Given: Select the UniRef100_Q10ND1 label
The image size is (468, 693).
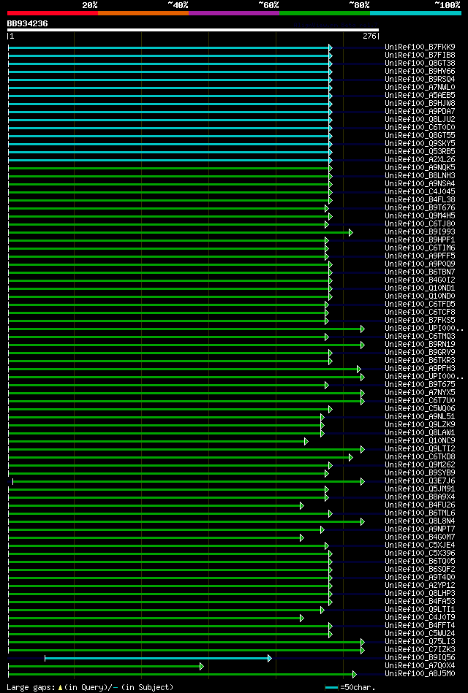Looking at the screenshot, I should coord(420,288).
